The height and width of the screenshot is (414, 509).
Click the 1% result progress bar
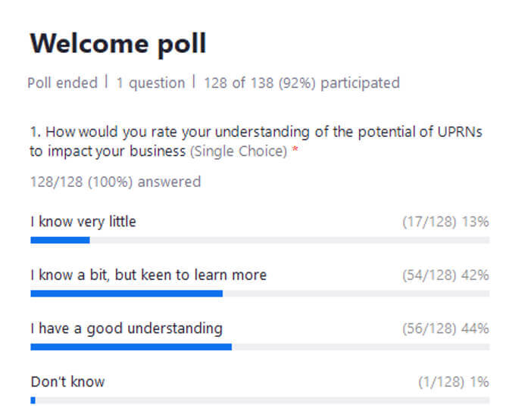(260, 400)
